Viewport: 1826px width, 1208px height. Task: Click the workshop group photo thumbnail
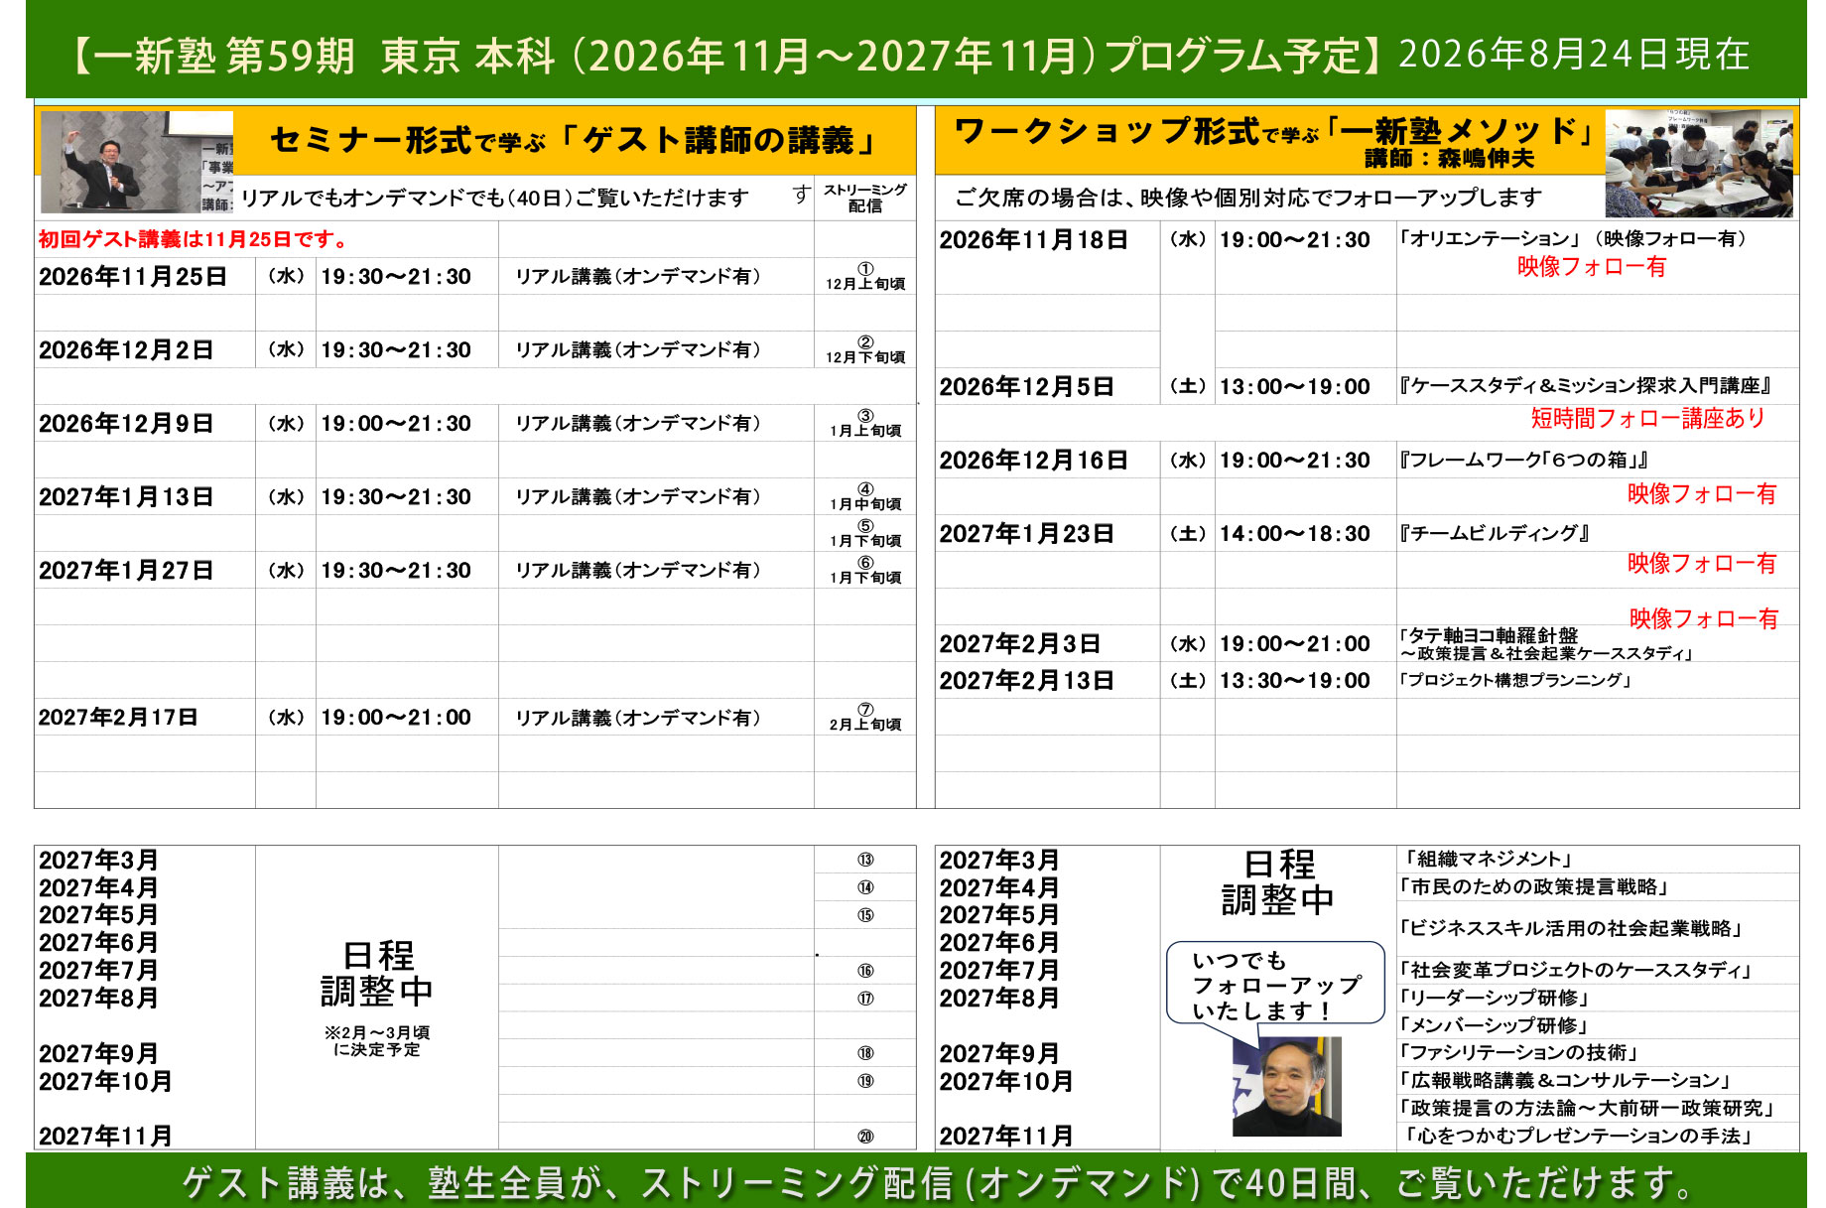(1699, 164)
